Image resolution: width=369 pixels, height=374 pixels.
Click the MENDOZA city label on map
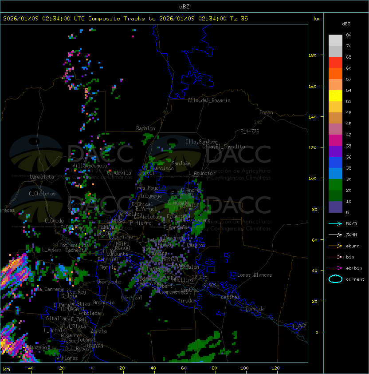click(x=108, y=227)
